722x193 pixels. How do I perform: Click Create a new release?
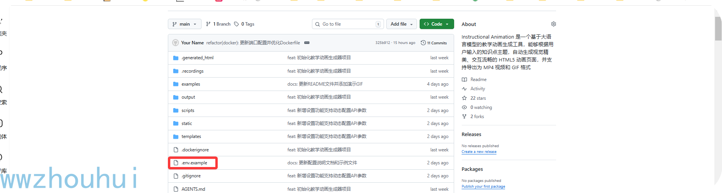pyautogui.click(x=479, y=152)
